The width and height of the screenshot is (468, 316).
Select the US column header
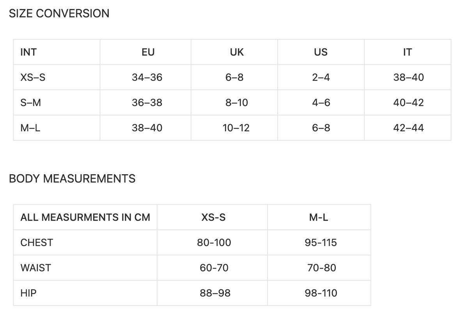coord(321,52)
